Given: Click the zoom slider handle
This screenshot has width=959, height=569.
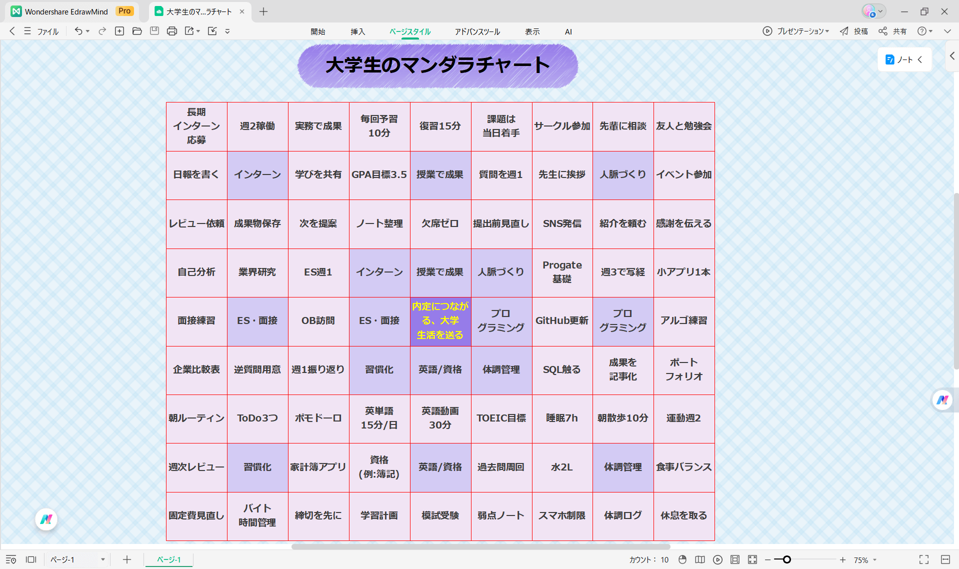Looking at the screenshot, I should [x=786, y=559].
